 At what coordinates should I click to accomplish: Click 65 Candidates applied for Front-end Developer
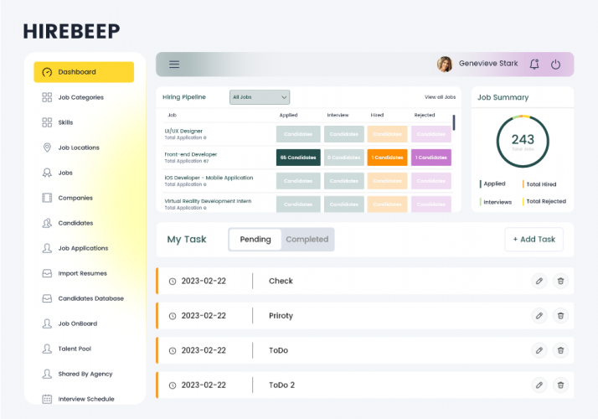pos(298,158)
